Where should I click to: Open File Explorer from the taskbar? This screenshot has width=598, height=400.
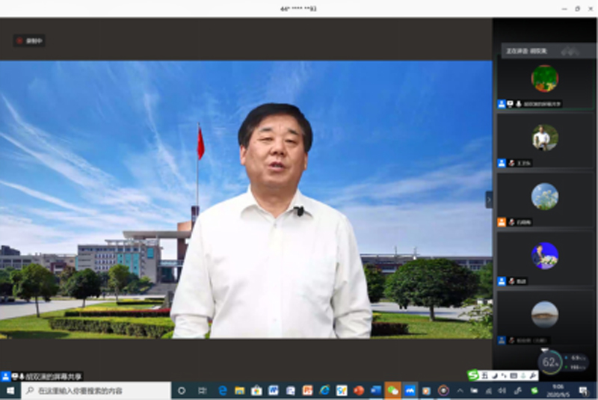point(240,391)
